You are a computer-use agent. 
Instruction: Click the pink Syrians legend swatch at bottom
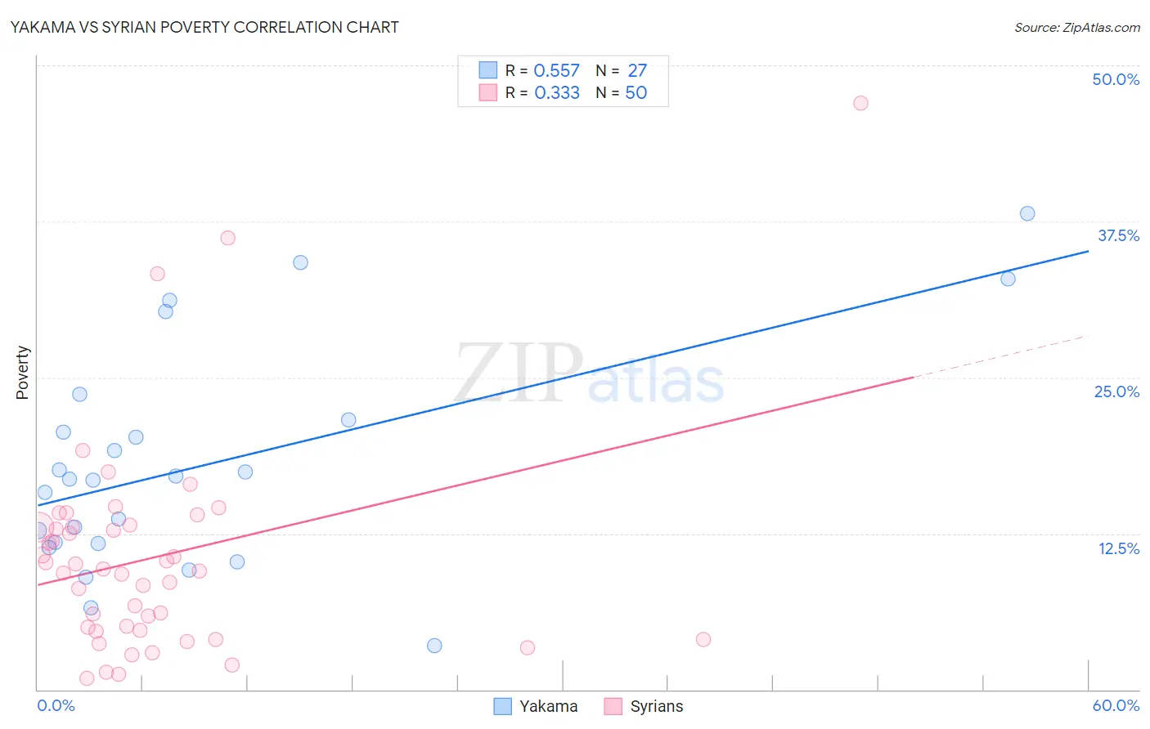pyautogui.click(x=613, y=706)
